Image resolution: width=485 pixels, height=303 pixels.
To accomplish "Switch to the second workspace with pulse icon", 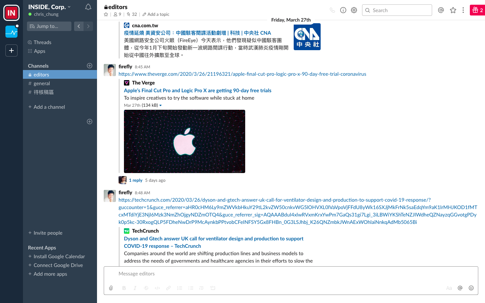I will 11,32.
